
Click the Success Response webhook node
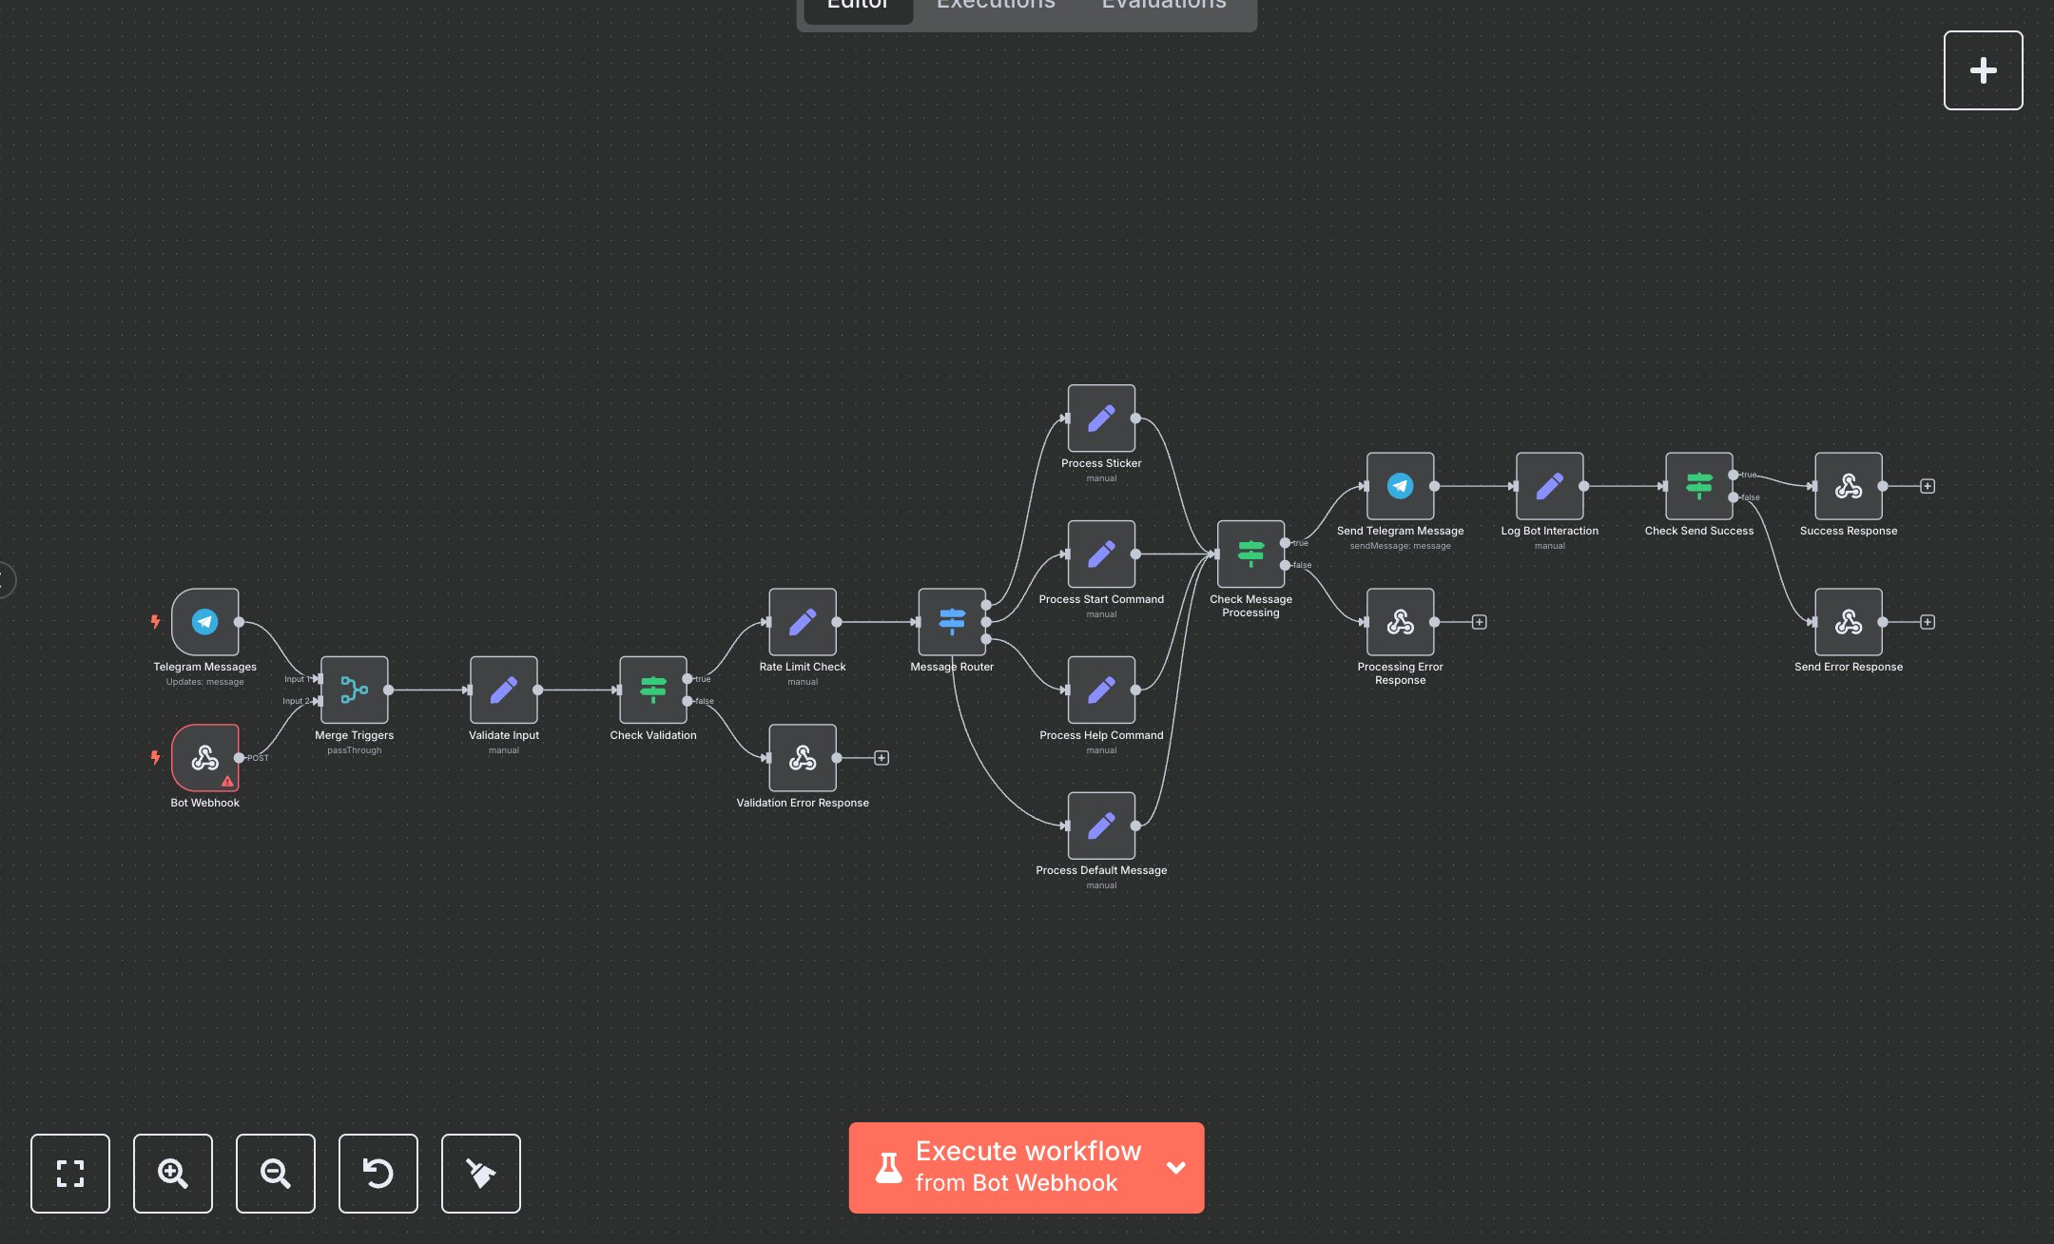pyautogui.click(x=1848, y=486)
